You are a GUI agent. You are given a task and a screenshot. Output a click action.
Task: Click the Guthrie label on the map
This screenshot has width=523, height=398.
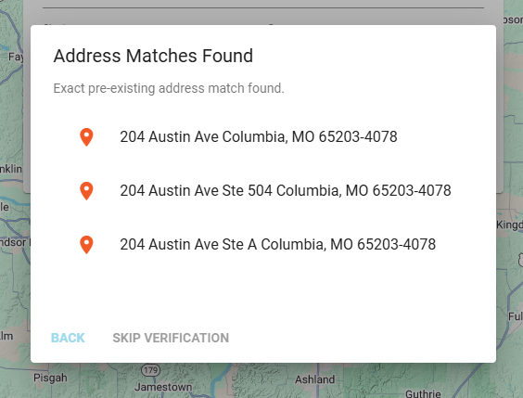click(423, 393)
